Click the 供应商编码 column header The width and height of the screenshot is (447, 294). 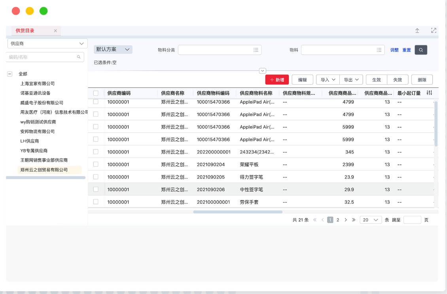(x=119, y=93)
